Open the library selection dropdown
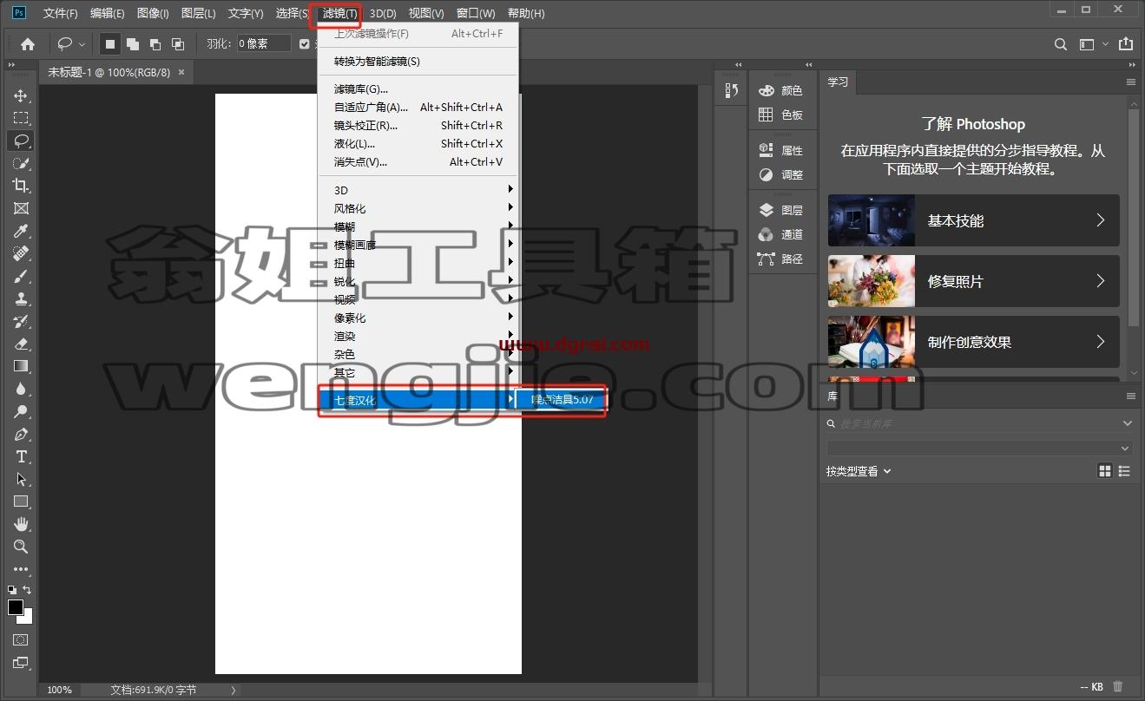This screenshot has width=1145, height=701. (979, 449)
